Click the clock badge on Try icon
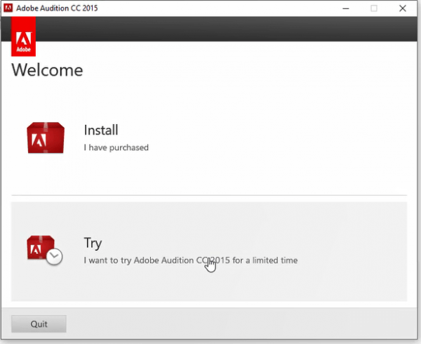This screenshot has width=421, height=344. (x=55, y=257)
